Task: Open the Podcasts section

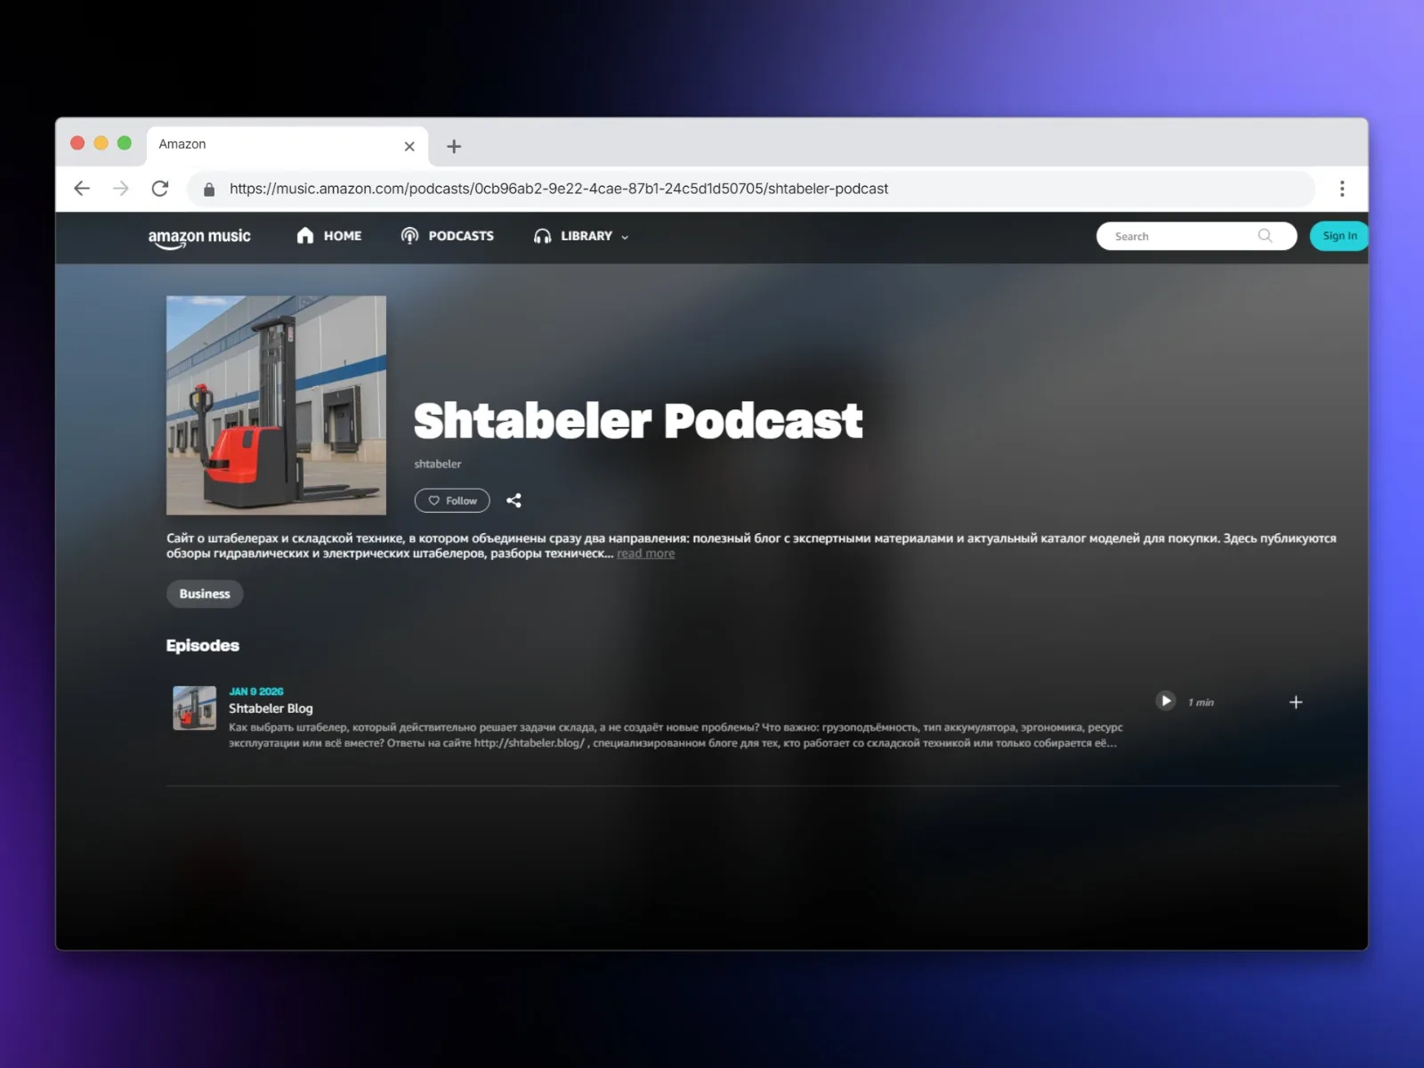Action: (x=447, y=236)
